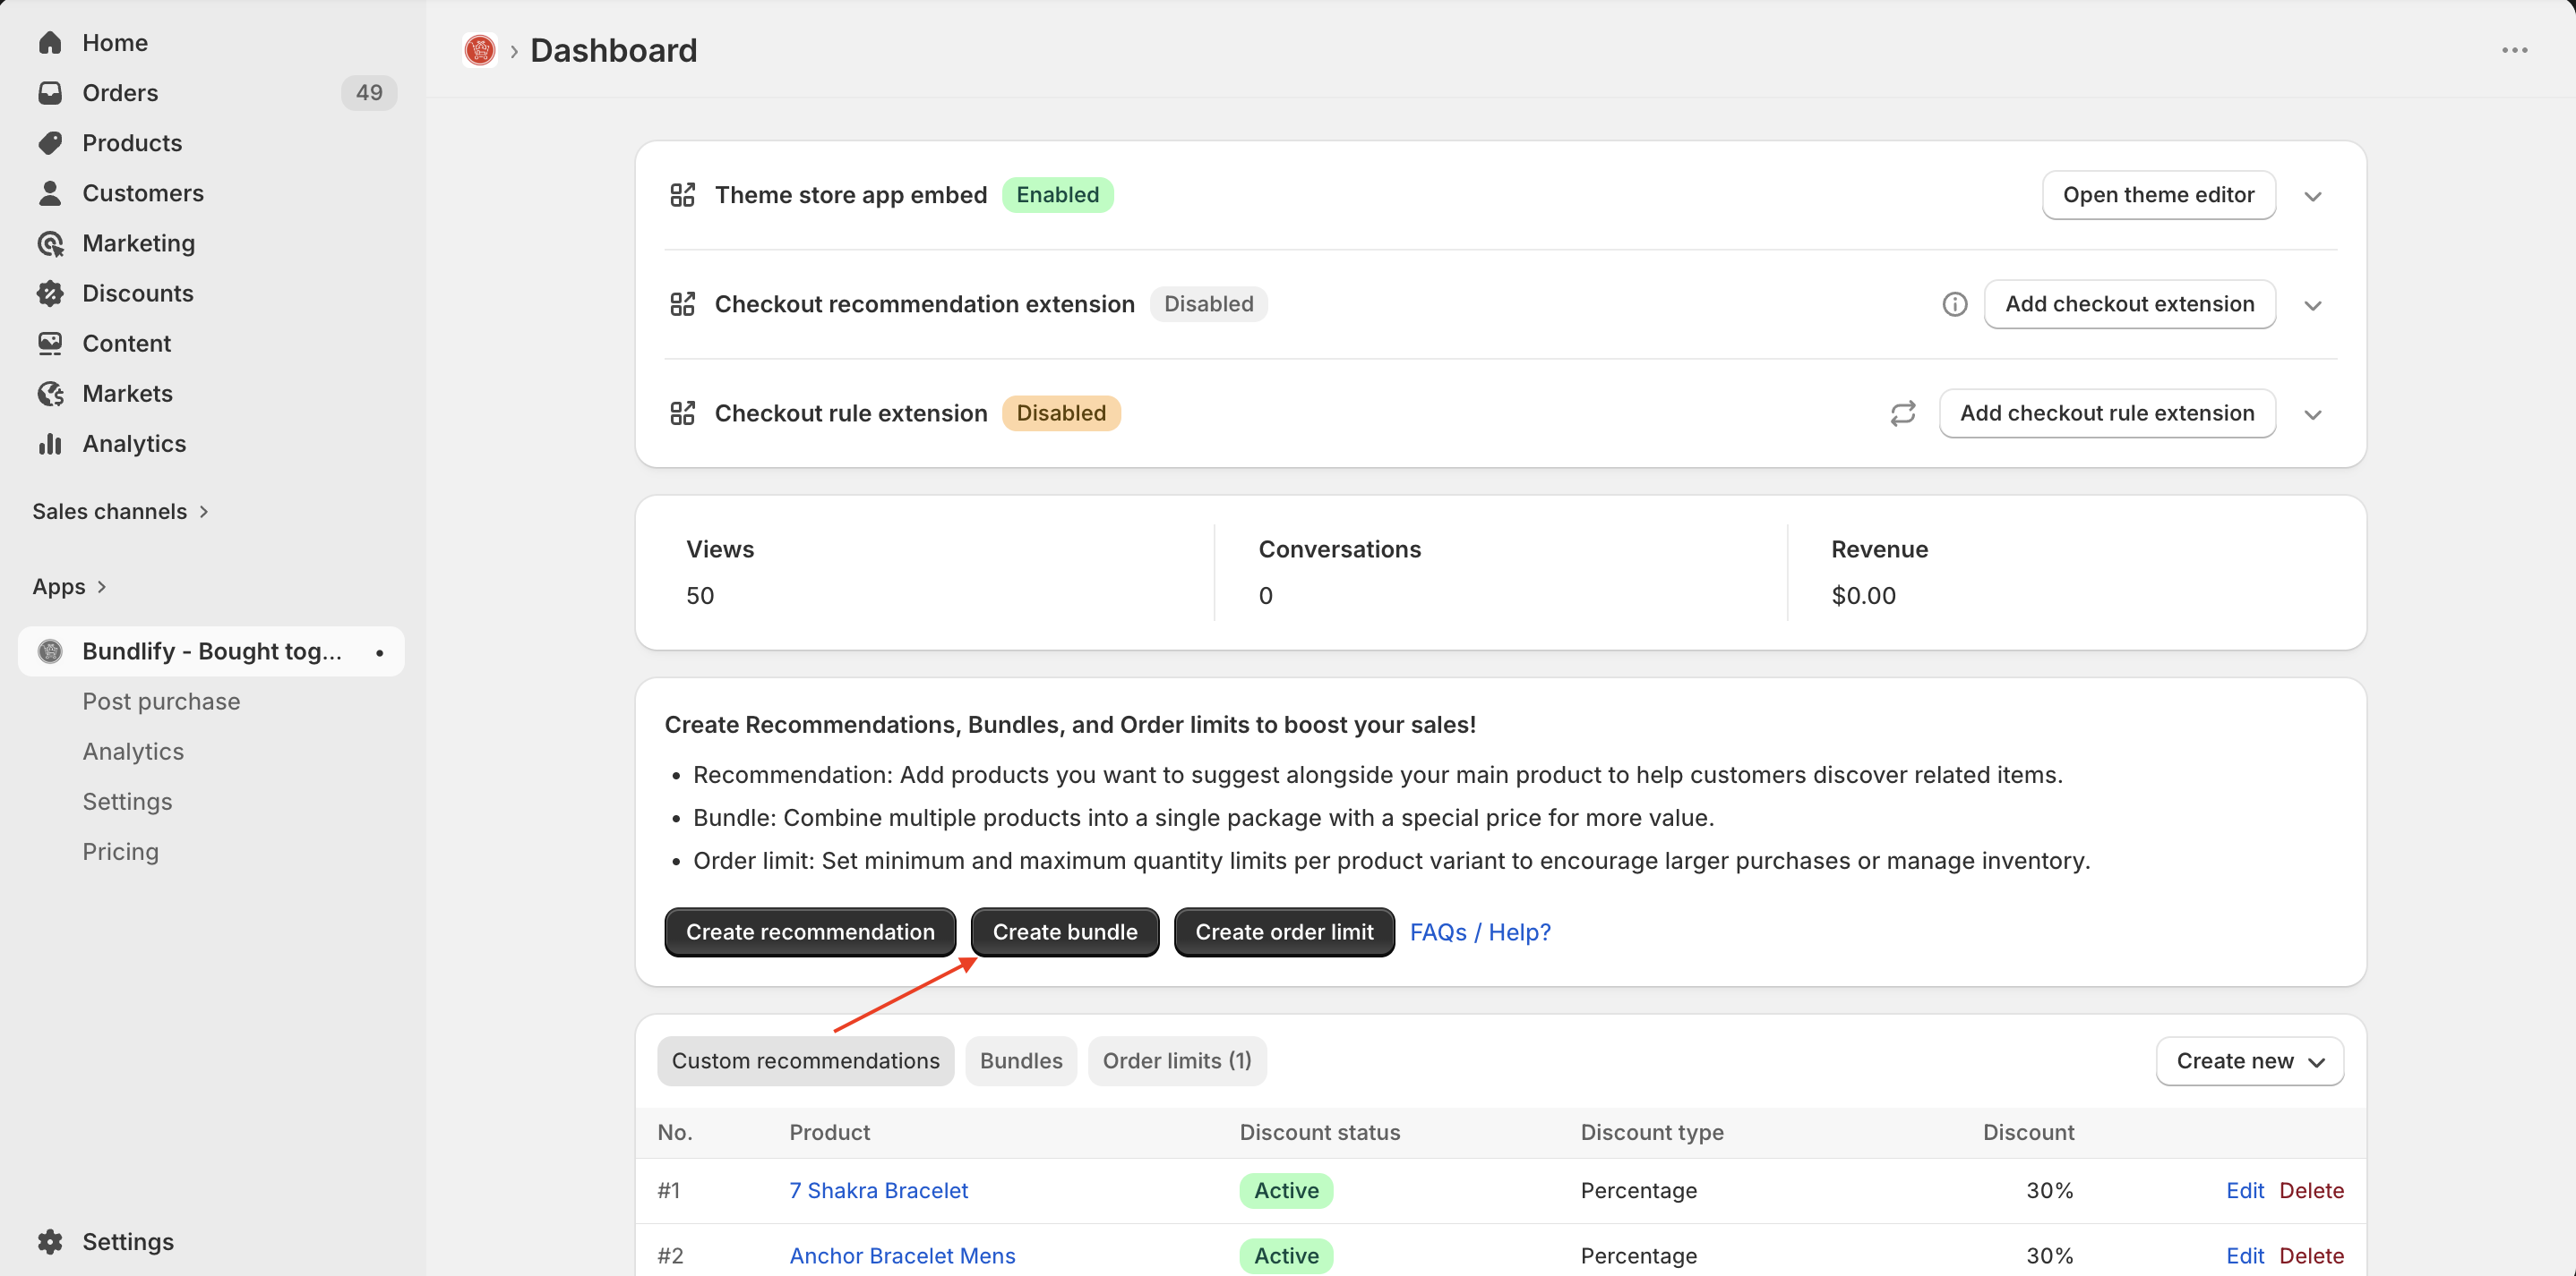Open the three-dot more options menu
Screen dimensions: 2576x1276
pyautogui.click(x=2514, y=50)
